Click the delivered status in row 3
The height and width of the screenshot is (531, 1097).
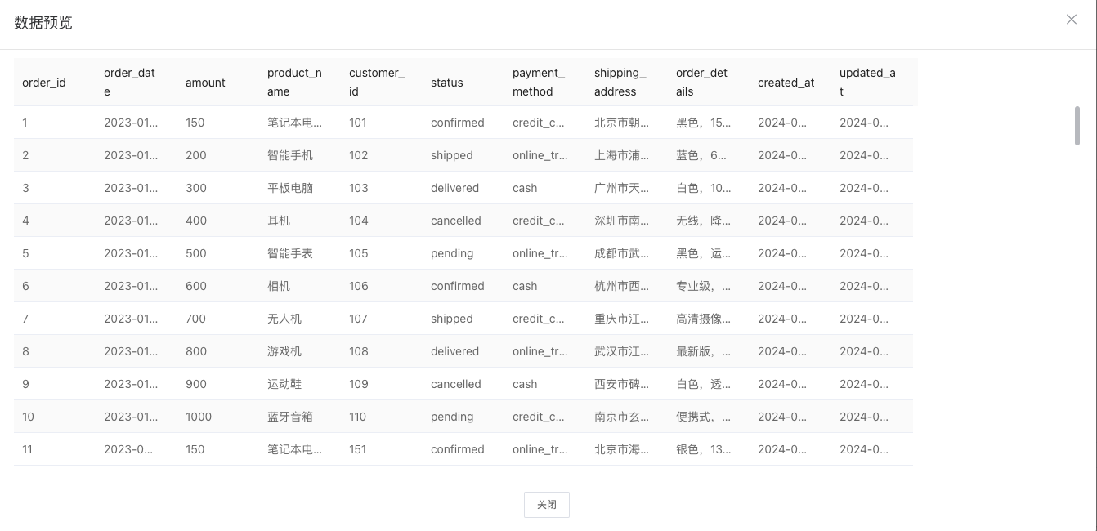455,188
